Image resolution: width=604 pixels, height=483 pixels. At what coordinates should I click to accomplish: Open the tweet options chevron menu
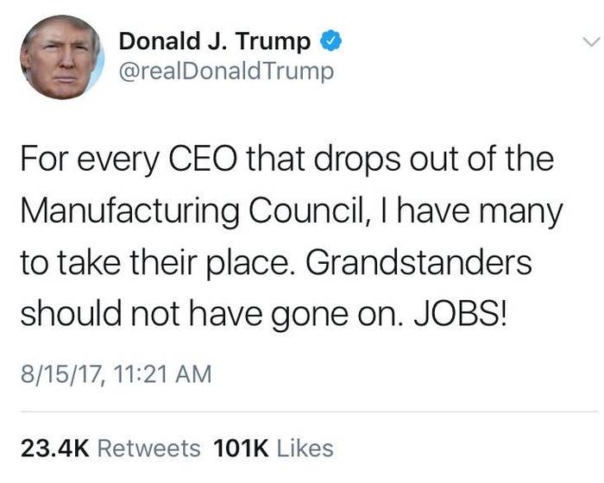[591, 41]
